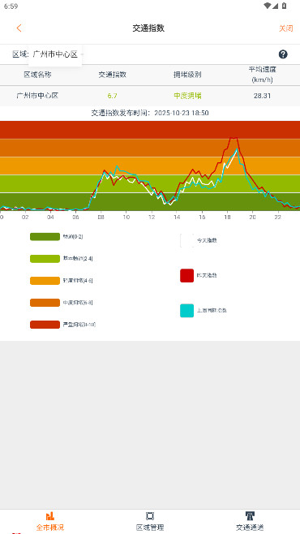Select the 区域管理 tab label
300x534 pixels.
150,528
